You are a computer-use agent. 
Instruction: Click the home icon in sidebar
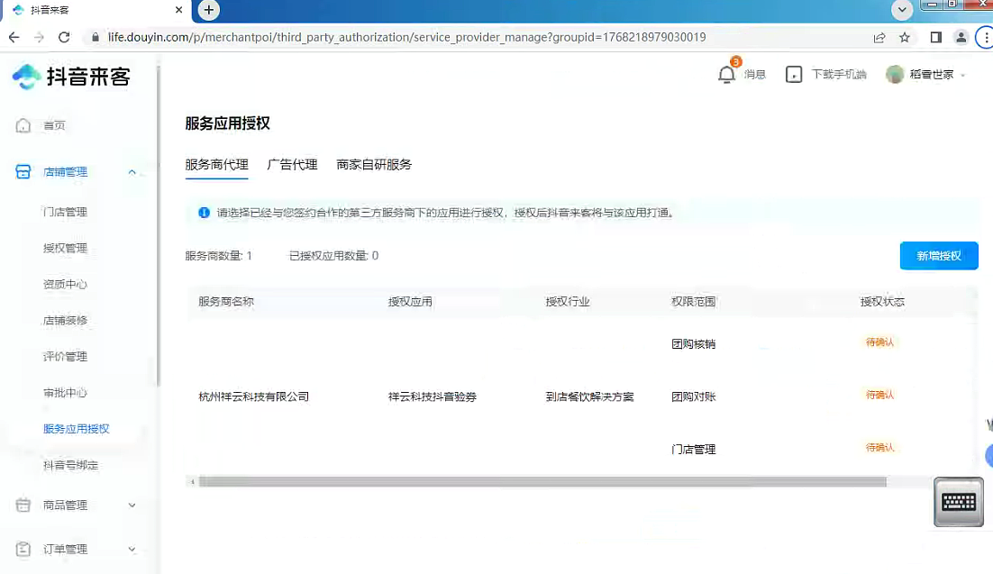pyautogui.click(x=24, y=125)
